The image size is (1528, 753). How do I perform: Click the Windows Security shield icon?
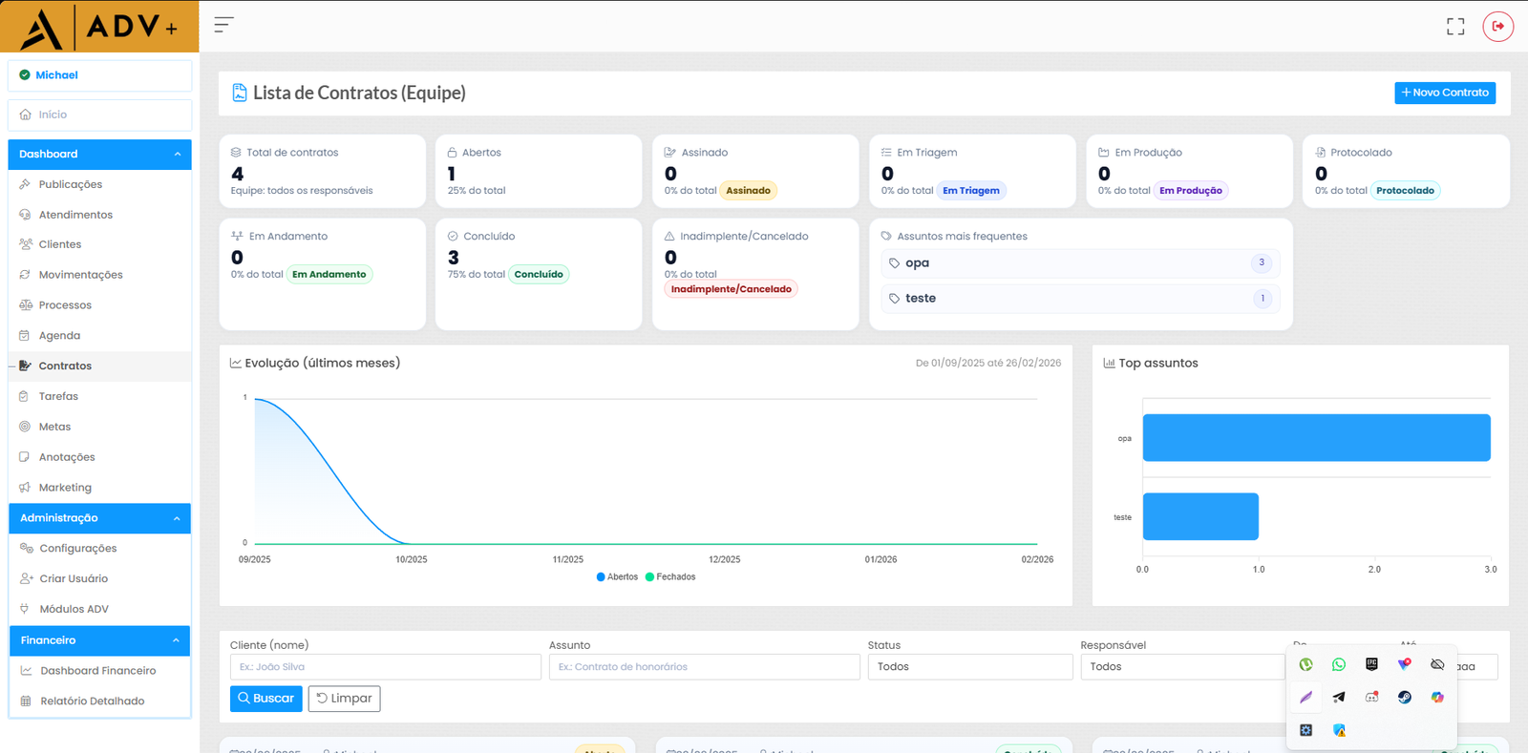(x=1339, y=730)
